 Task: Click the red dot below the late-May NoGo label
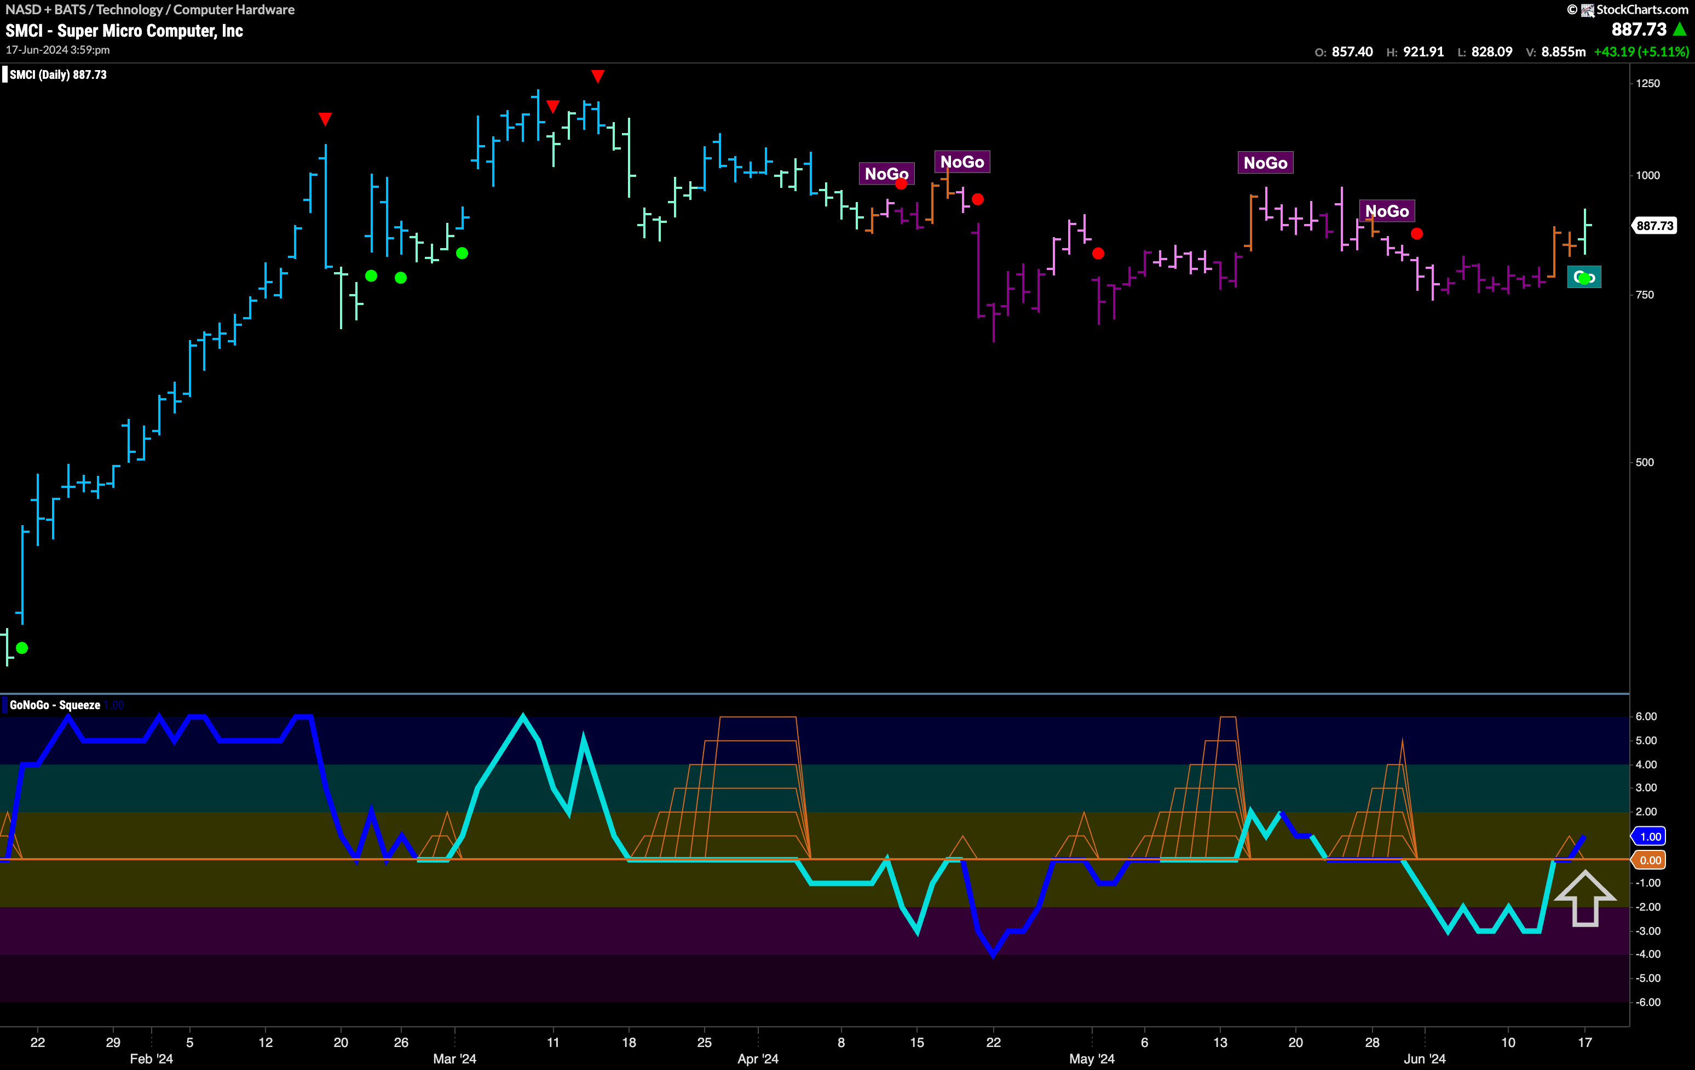pyautogui.click(x=1417, y=233)
